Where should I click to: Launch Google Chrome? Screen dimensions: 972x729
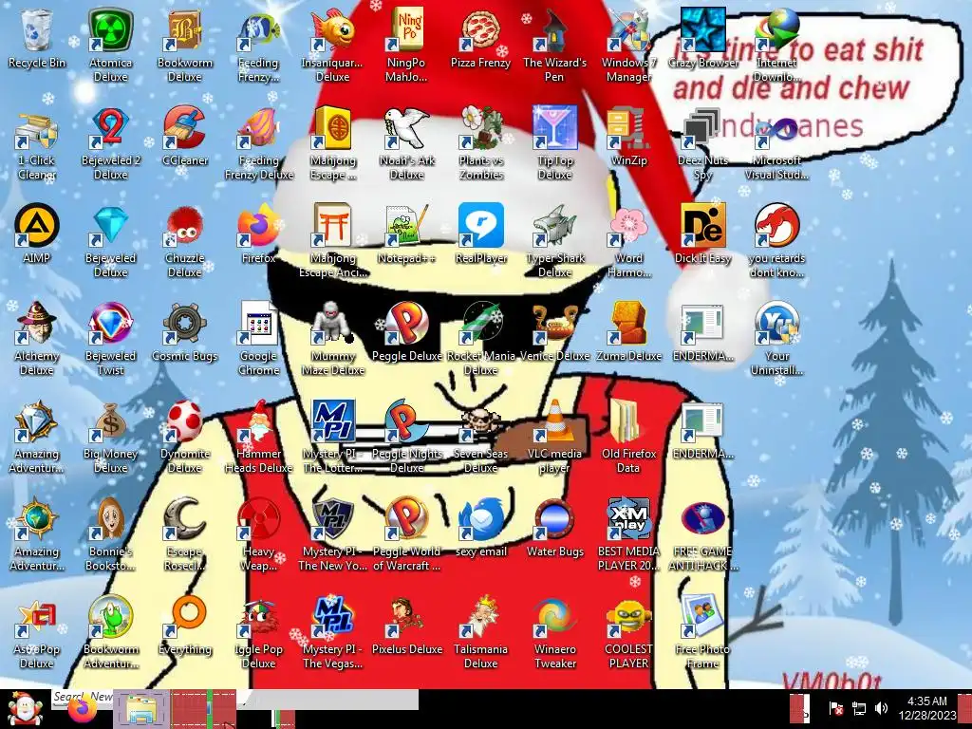click(x=258, y=338)
